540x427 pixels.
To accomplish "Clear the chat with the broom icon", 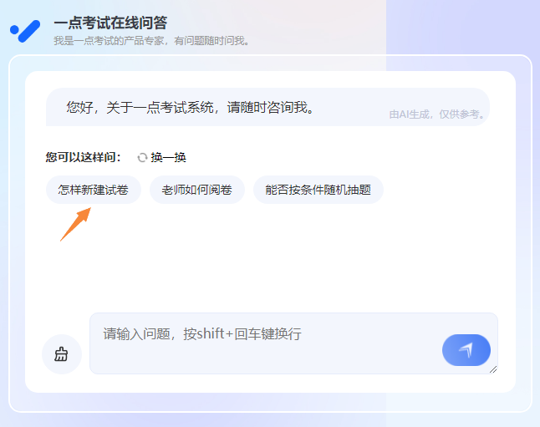I will pos(62,354).
